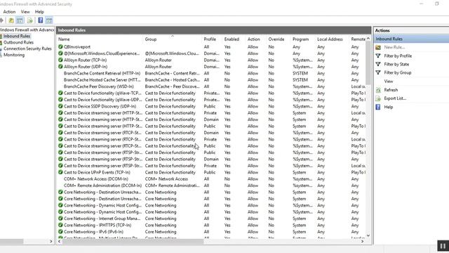Open Filter by Profile in Actions pane
Image resolution: width=449 pixels, height=253 pixels.
pos(398,56)
